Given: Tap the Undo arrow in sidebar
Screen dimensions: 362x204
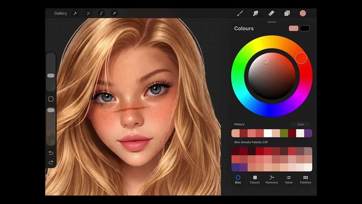Looking at the screenshot, I should (x=51, y=153).
